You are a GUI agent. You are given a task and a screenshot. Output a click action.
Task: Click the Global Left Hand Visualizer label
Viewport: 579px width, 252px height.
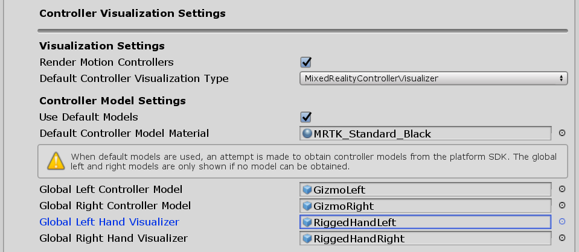coord(109,222)
